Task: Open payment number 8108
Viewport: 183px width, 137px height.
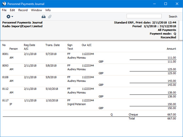Action: point(5,77)
